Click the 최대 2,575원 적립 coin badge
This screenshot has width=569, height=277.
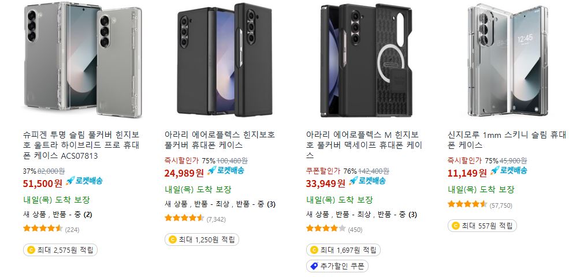60,250
